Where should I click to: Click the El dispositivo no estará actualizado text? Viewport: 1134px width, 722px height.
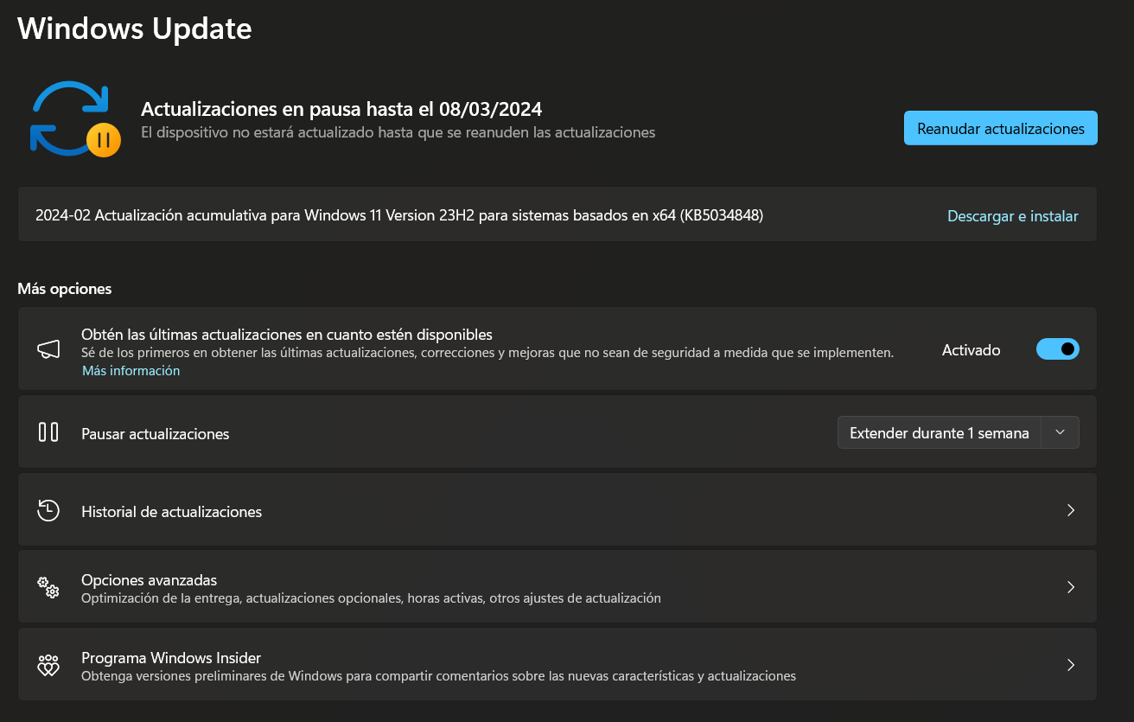coord(398,132)
